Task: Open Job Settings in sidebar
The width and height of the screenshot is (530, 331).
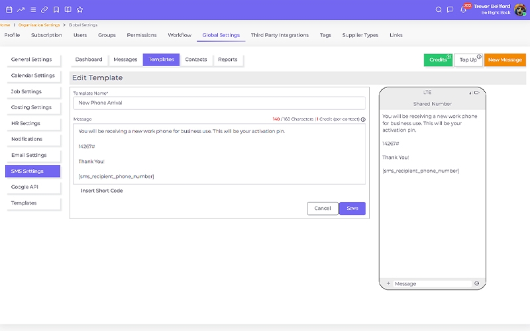Action: [x=33, y=91]
